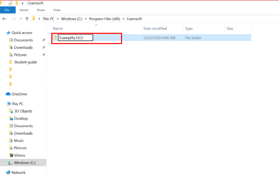Viewport: 279px width, 177px height.
Task: Open the Home ribbon tab
Action: [24, 10]
